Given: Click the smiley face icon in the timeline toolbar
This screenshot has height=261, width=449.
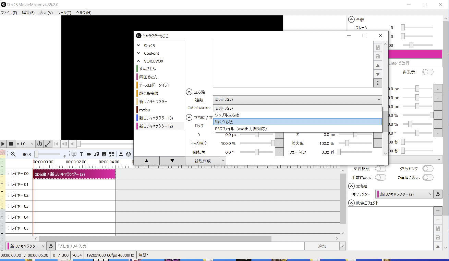Looking at the screenshot, I should (129, 154).
